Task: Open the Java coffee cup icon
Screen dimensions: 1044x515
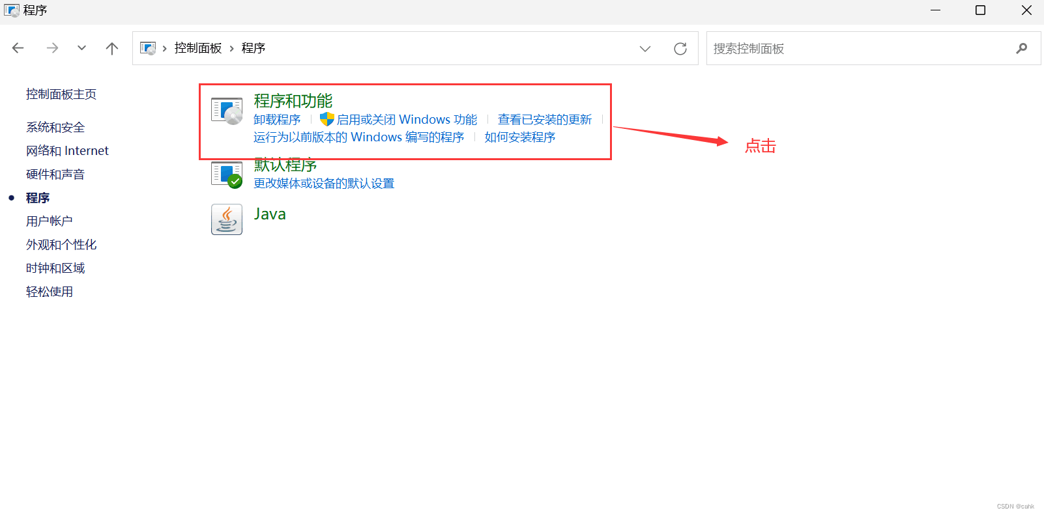Action: [x=227, y=219]
